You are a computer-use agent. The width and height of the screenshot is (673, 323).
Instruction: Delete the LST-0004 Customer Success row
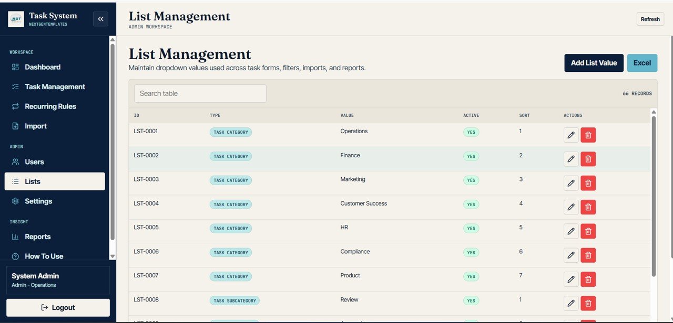[x=588, y=207]
